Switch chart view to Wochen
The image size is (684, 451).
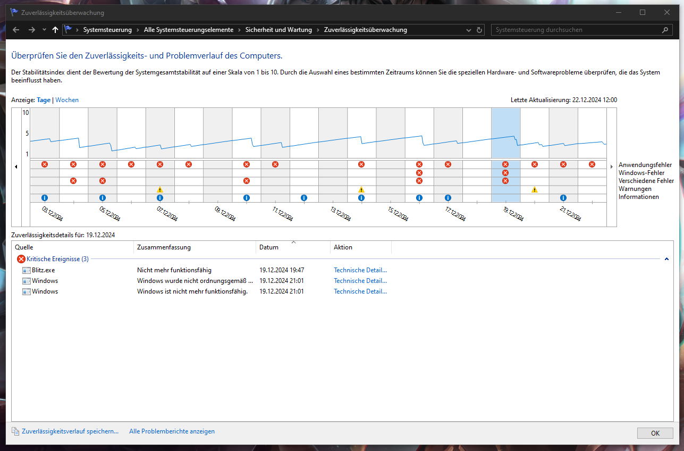(67, 100)
